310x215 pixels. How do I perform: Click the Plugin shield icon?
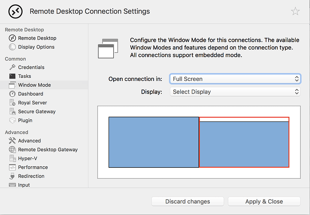[12, 121]
